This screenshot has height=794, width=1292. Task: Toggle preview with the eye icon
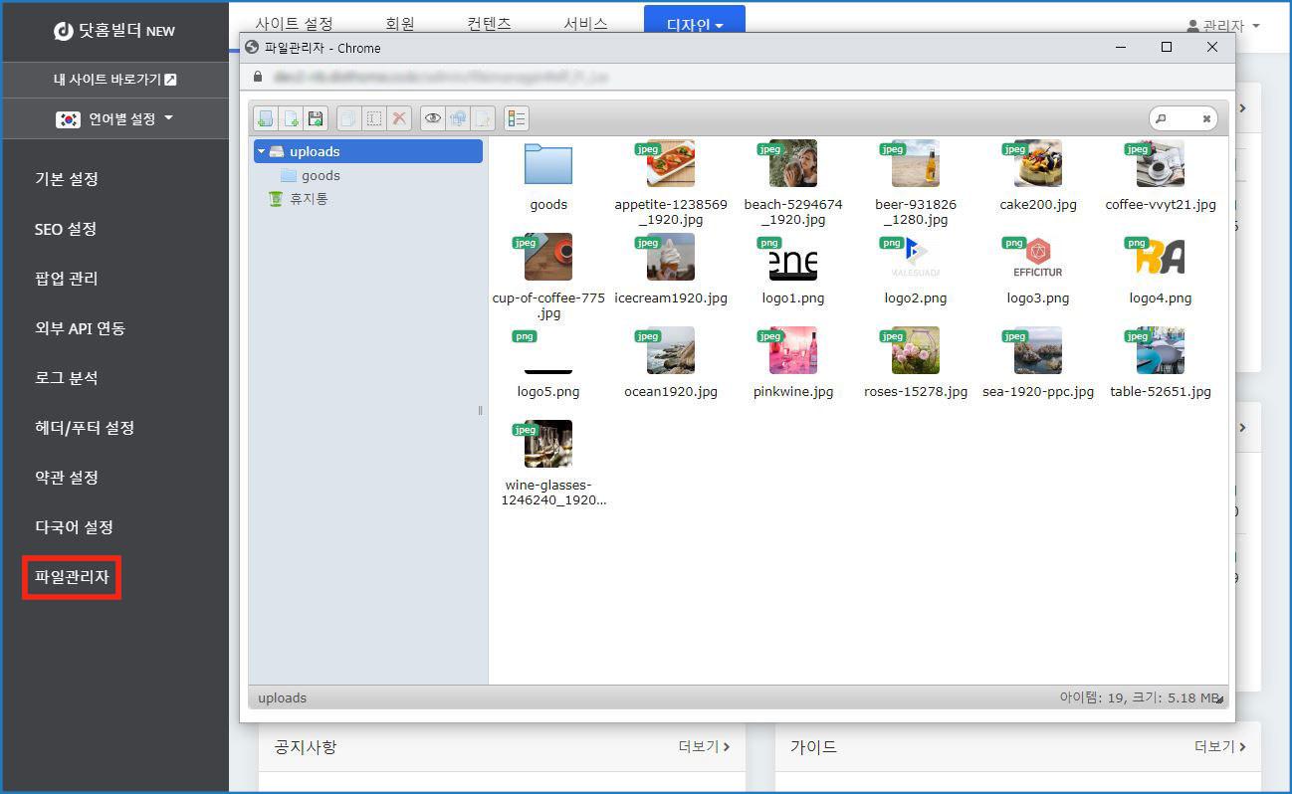pos(433,119)
